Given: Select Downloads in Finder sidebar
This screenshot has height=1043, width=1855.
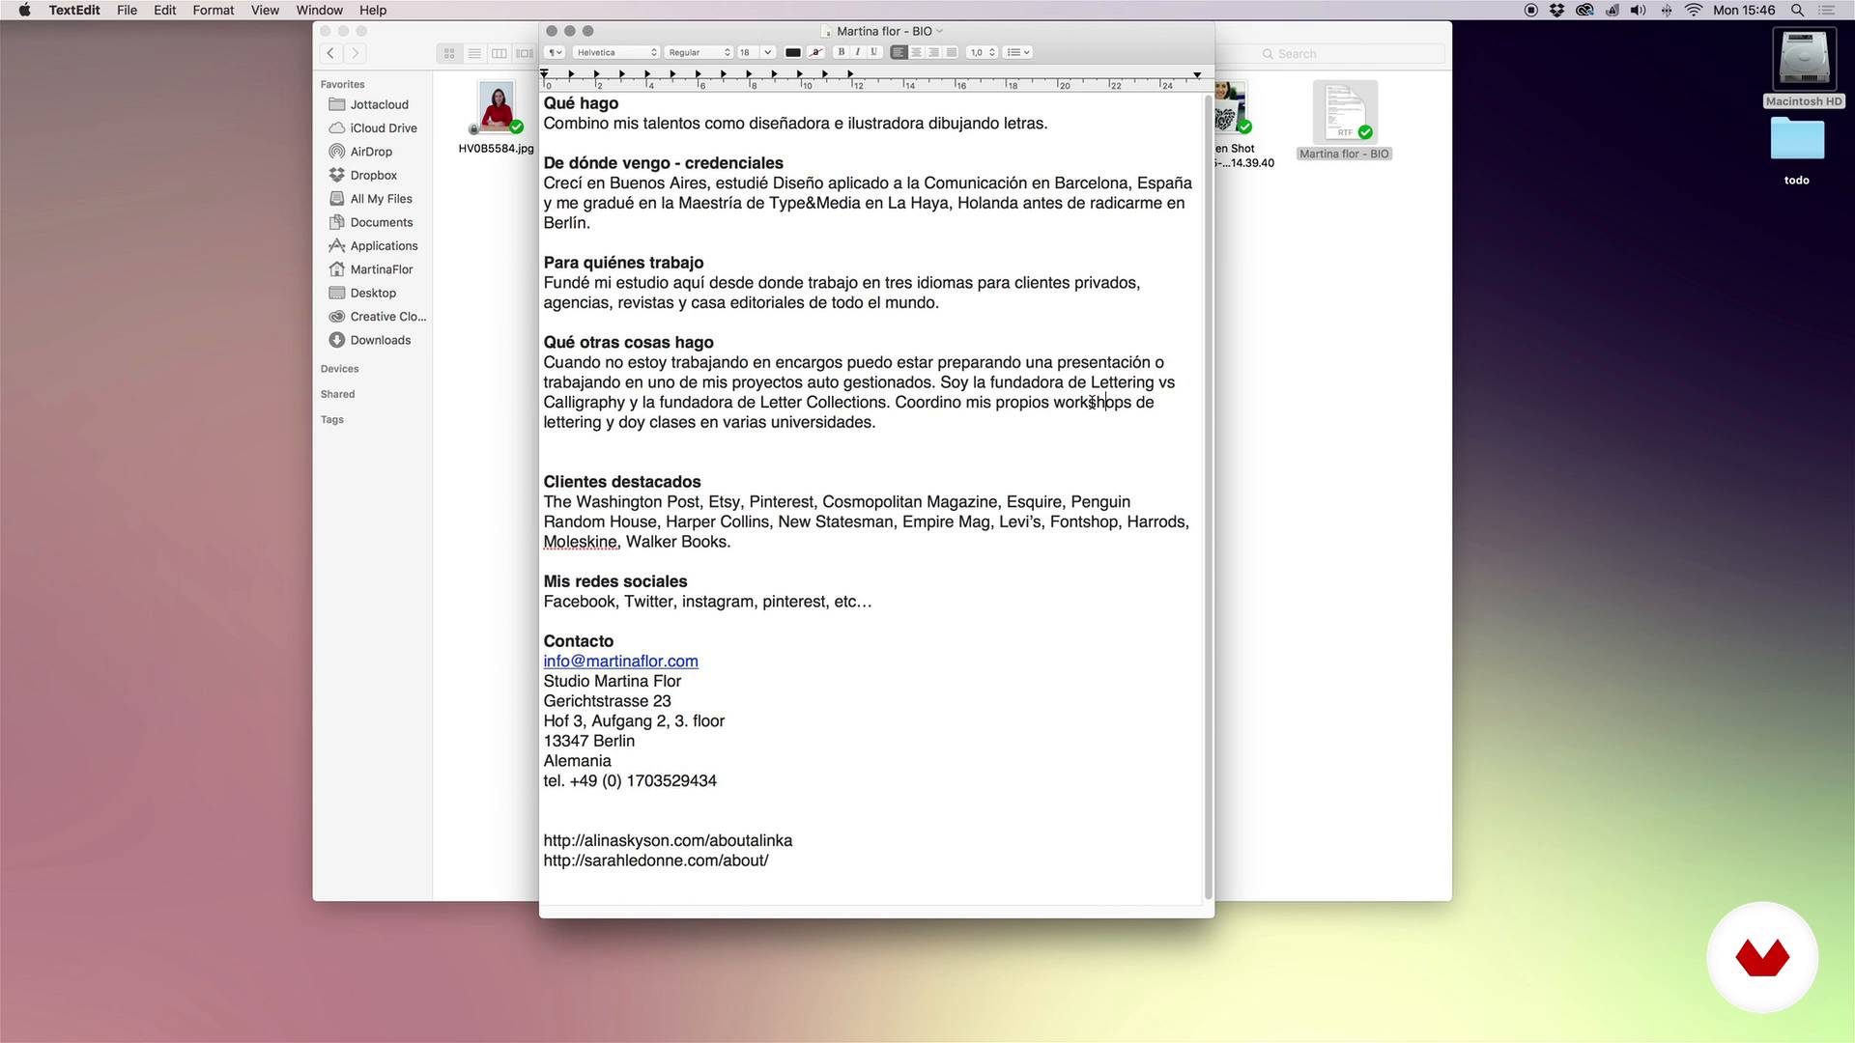Looking at the screenshot, I should tap(372, 341).
